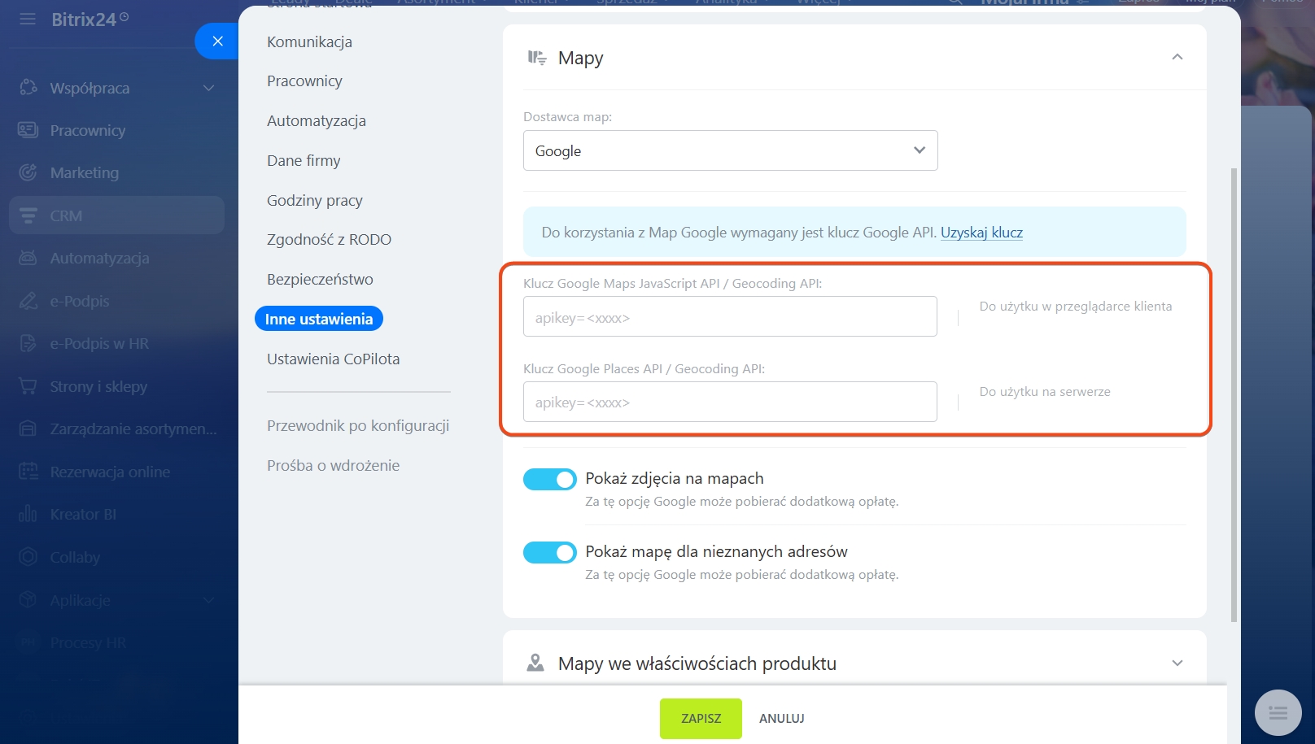
Task: Click the Automatyzacja robot icon in sidebar
Action: pyautogui.click(x=28, y=258)
